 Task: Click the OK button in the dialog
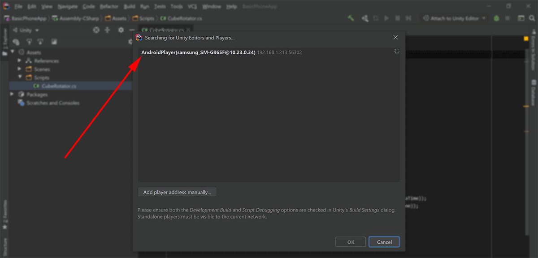[x=351, y=242]
